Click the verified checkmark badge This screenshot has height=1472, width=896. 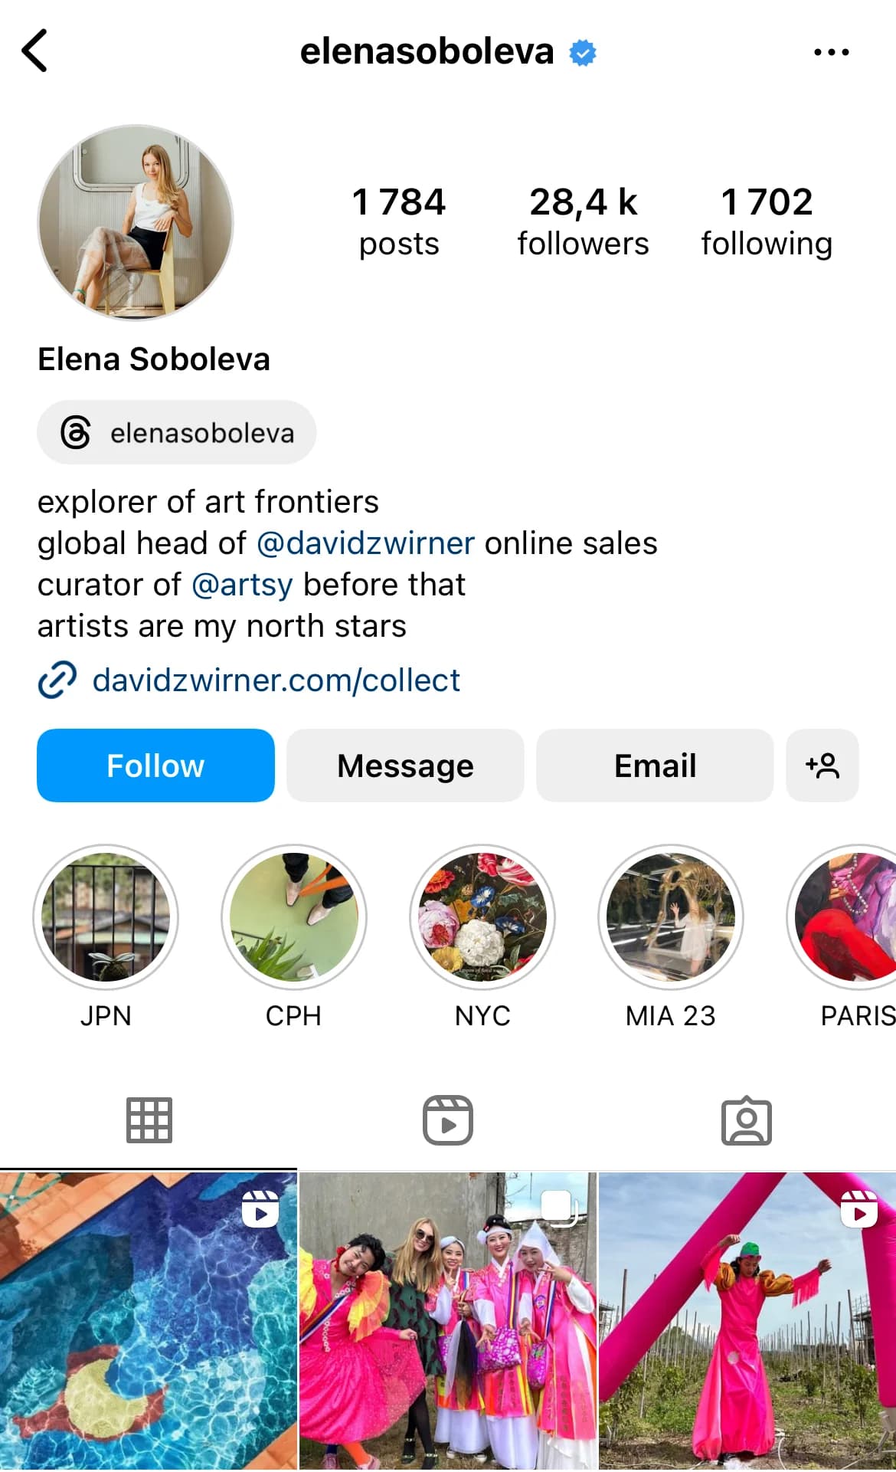(x=582, y=51)
